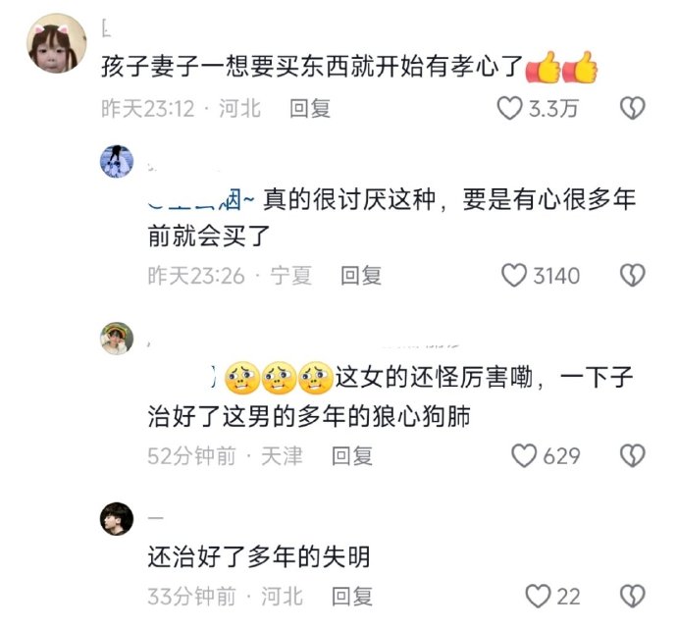This screenshot has width=677, height=629.
Task: Tap 回复 on the 天津 comment
Action: click(x=352, y=456)
